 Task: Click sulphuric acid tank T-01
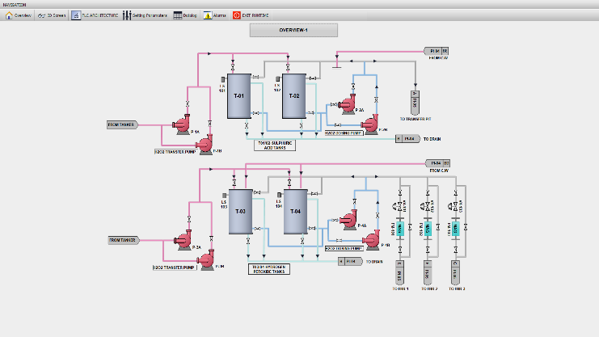pos(238,96)
